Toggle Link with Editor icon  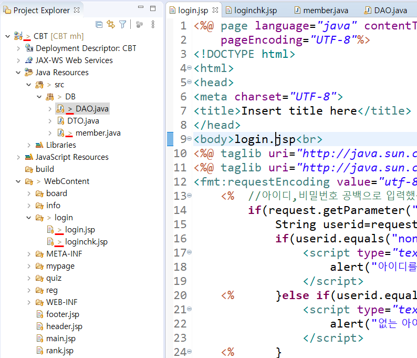[111, 25]
